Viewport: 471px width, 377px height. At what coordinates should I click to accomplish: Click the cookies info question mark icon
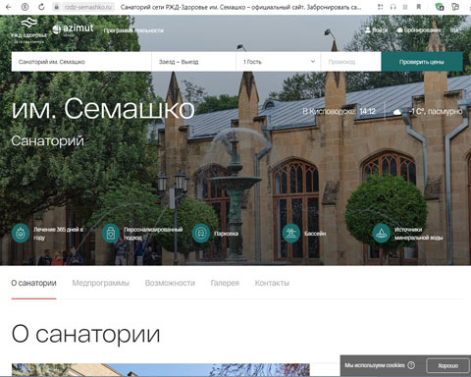coord(411,365)
